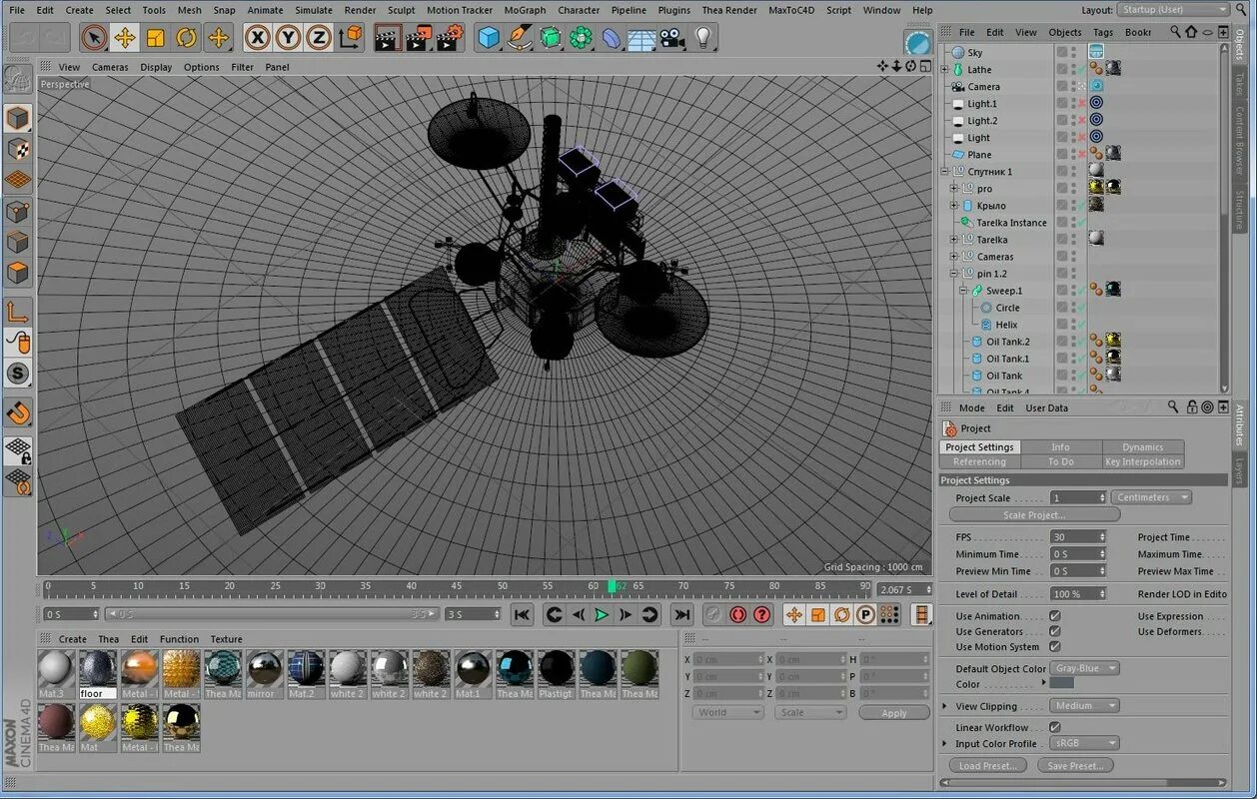Collapse the Спутник 1 object hierarchy
1257x799 pixels.
pyautogui.click(x=944, y=172)
